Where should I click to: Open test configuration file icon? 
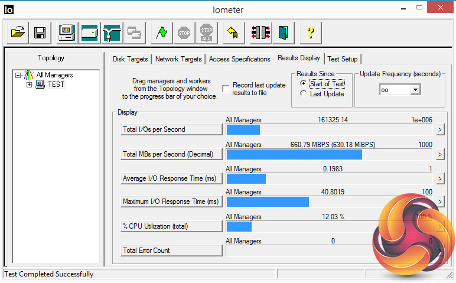pos(18,32)
